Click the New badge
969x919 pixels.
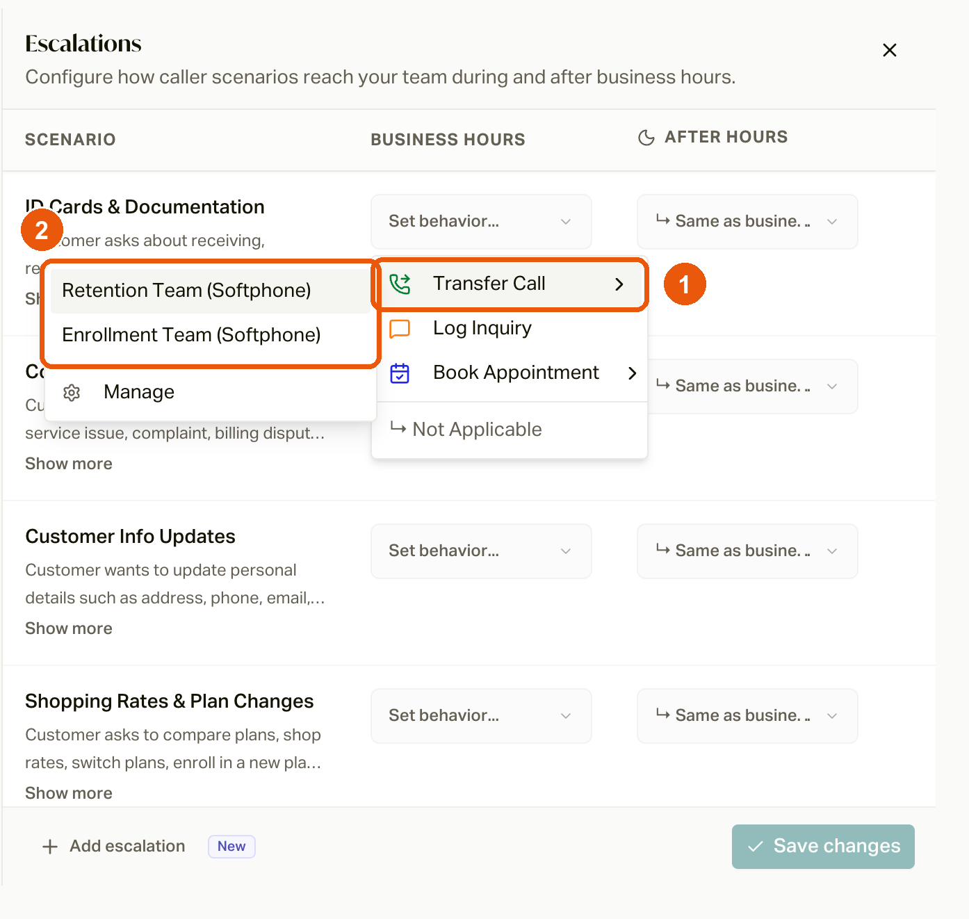(231, 847)
